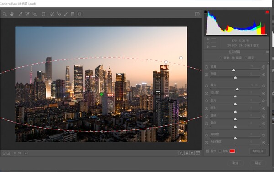Screen dimensions: 274x172
Task: Click scroll-down arrow of adjustments panel
Action: click(x=269, y=144)
